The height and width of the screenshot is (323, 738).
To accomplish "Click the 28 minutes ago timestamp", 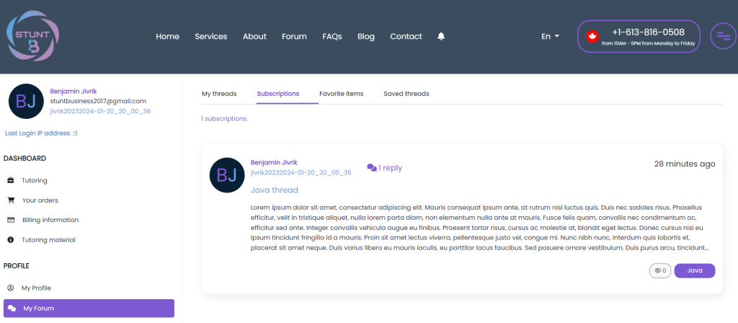I will (x=685, y=164).
